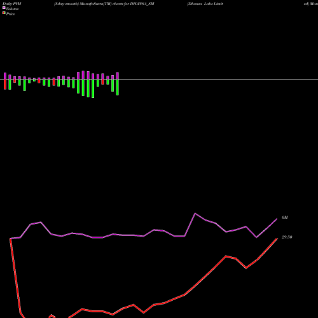Viewport: 318px width, 318px height.
Task: Click the 'Dhansa Labs Limit' company name text
Action: 205,4
